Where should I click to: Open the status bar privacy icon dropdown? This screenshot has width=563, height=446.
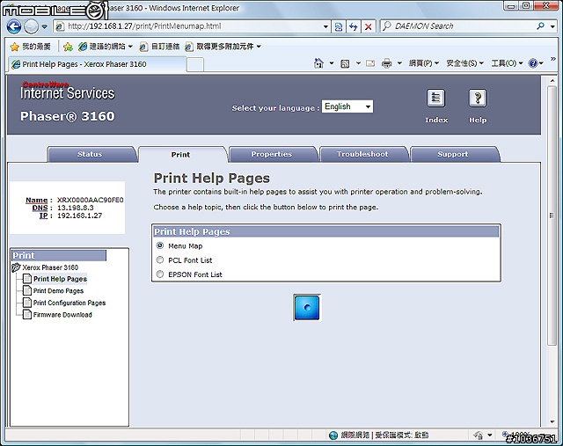pyautogui.click(x=490, y=435)
